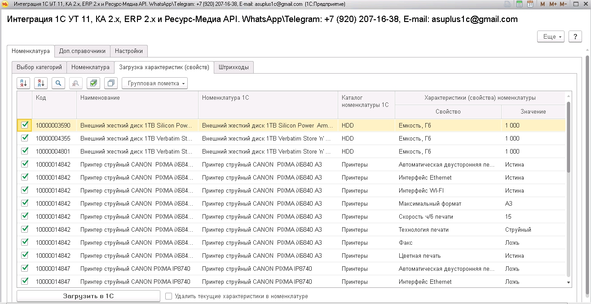Select Принтер струйный CANON PIXMA IP8740 Ethernet row

coord(291,282)
